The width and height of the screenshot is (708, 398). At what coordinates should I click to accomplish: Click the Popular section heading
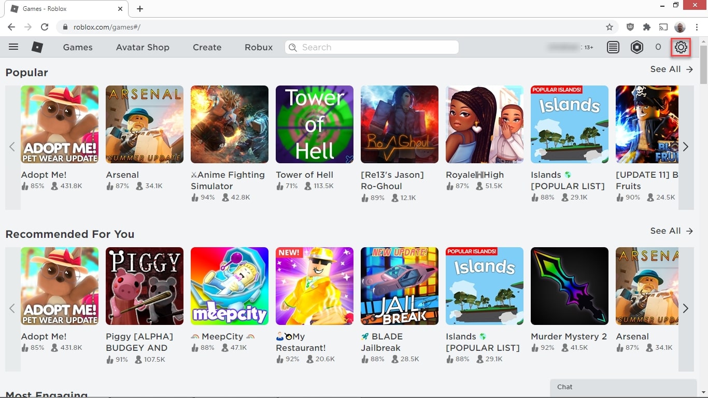click(26, 73)
